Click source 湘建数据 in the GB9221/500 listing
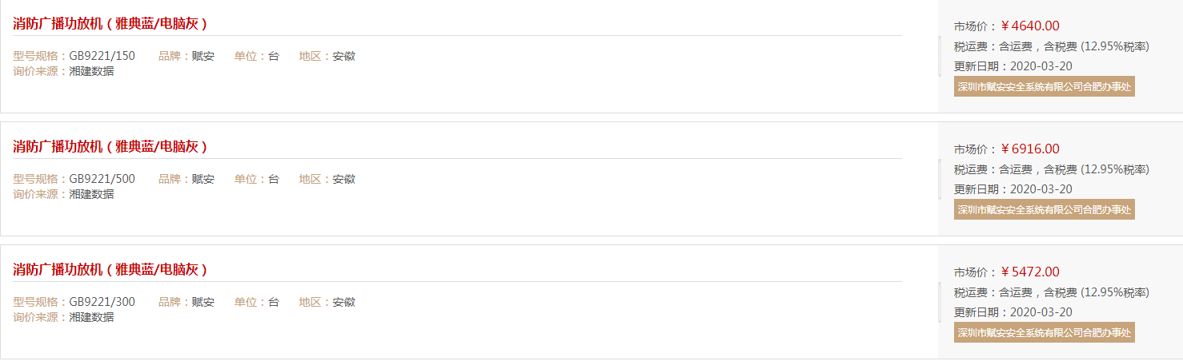The image size is (1183, 361). point(91,194)
